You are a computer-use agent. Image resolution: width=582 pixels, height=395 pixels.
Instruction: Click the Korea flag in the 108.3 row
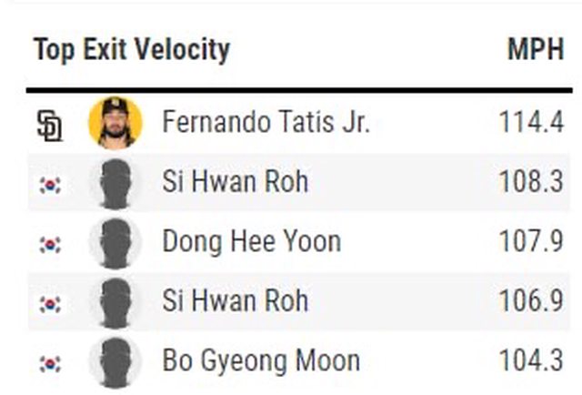pos(50,184)
